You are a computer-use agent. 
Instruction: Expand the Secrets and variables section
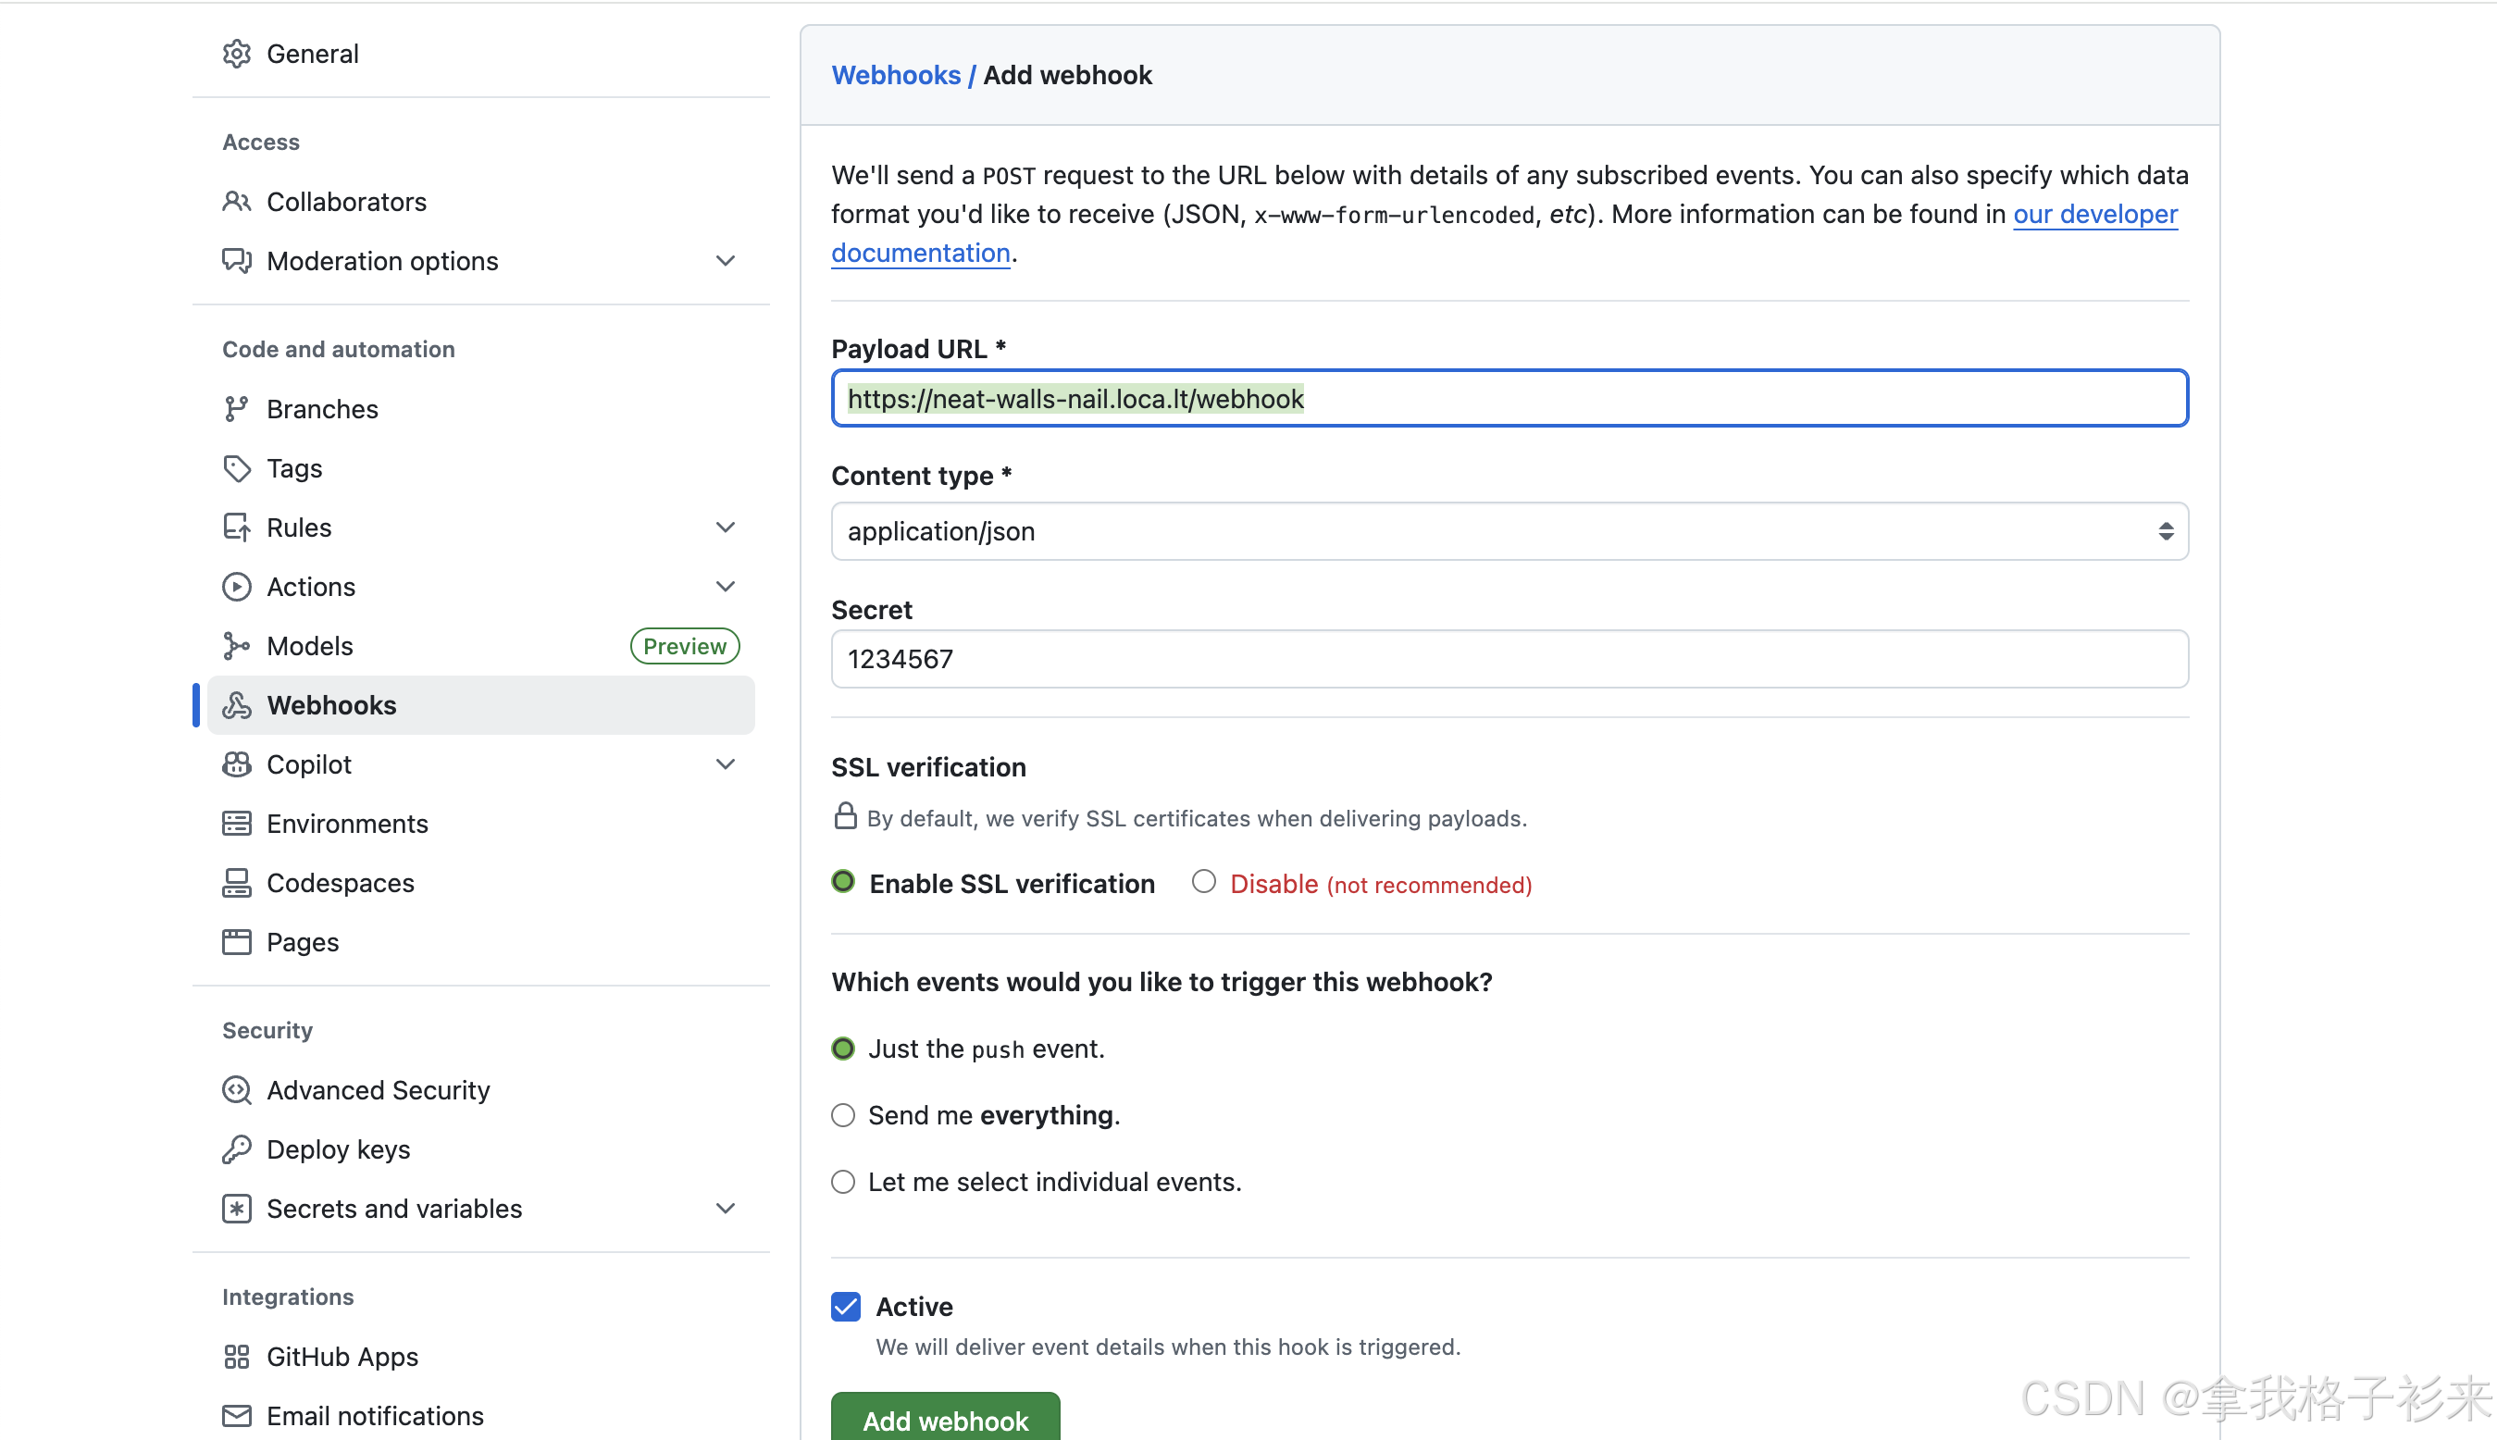point(725,1209)
